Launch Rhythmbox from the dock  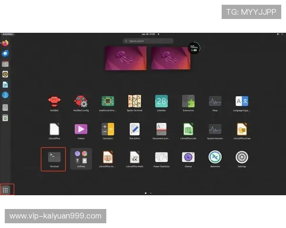[x=5, y=74]
